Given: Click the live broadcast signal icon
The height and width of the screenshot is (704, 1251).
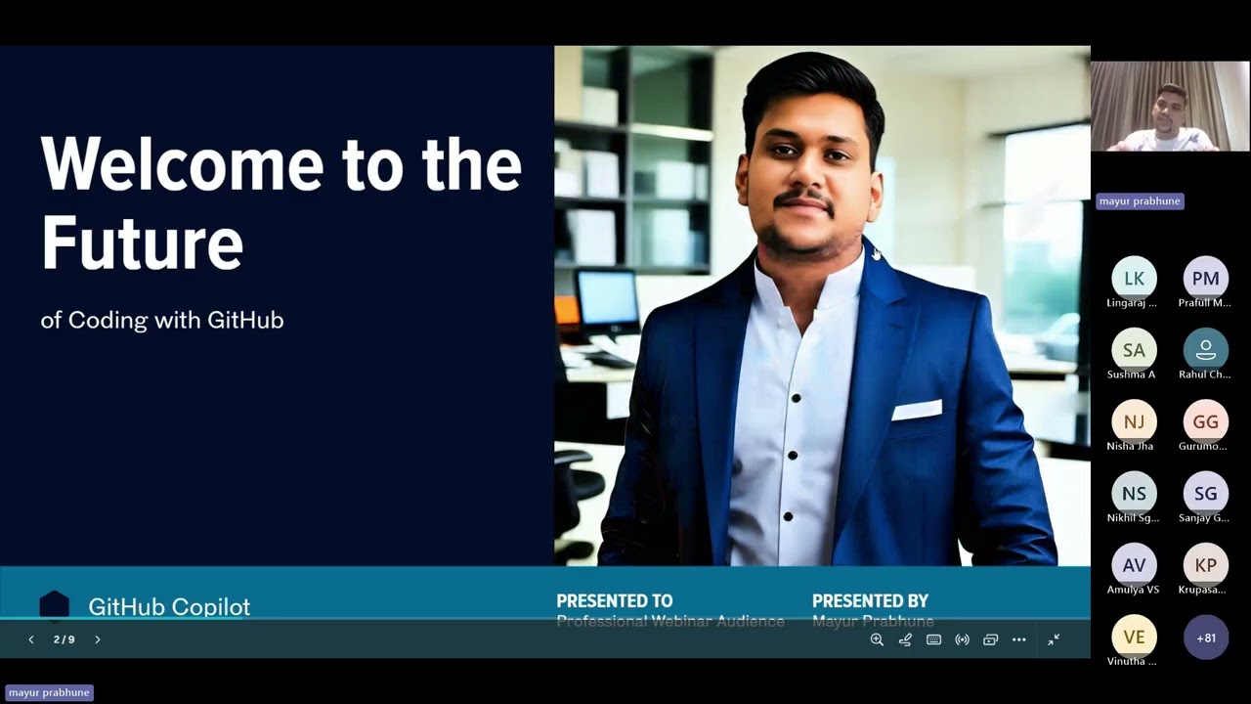Looking at the screenshot, I should pyautogui.click(x=962, y=639).
